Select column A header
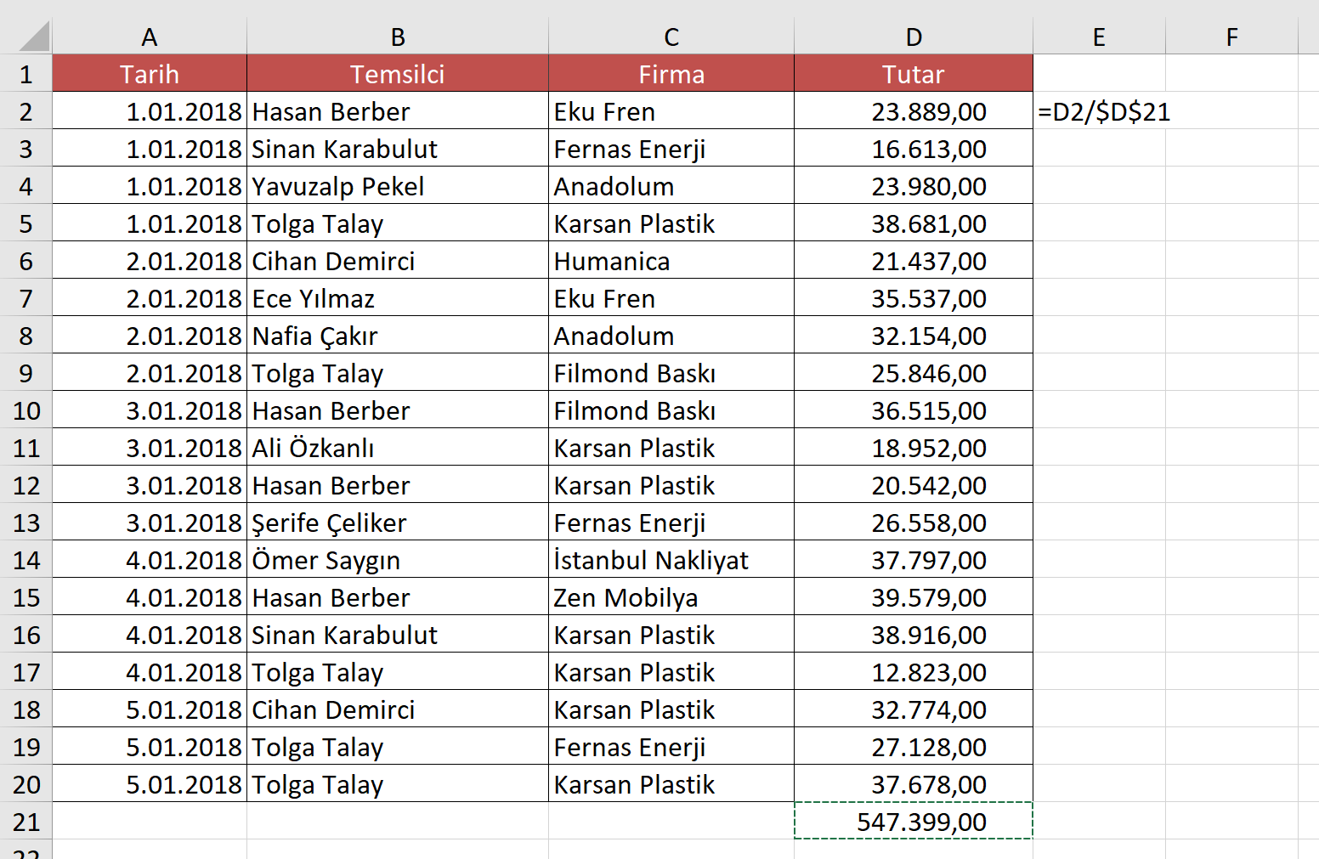This screenshot has height=859, width=1319. coord(150,37)
